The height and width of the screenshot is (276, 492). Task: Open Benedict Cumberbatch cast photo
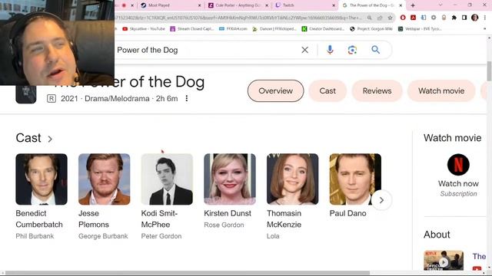(42, 179)
